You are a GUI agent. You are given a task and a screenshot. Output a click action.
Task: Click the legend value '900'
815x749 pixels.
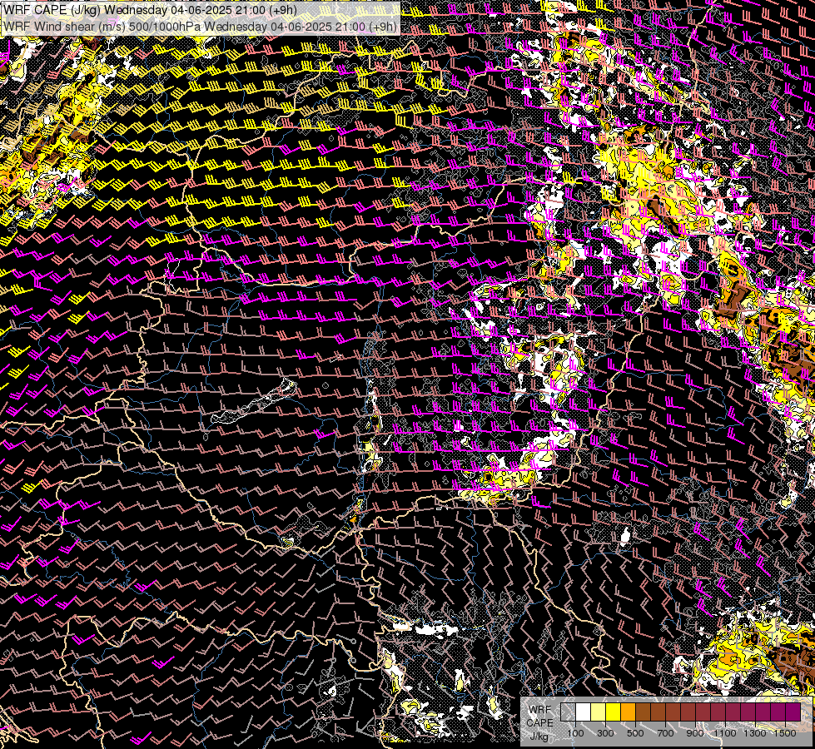coord(695,733)
